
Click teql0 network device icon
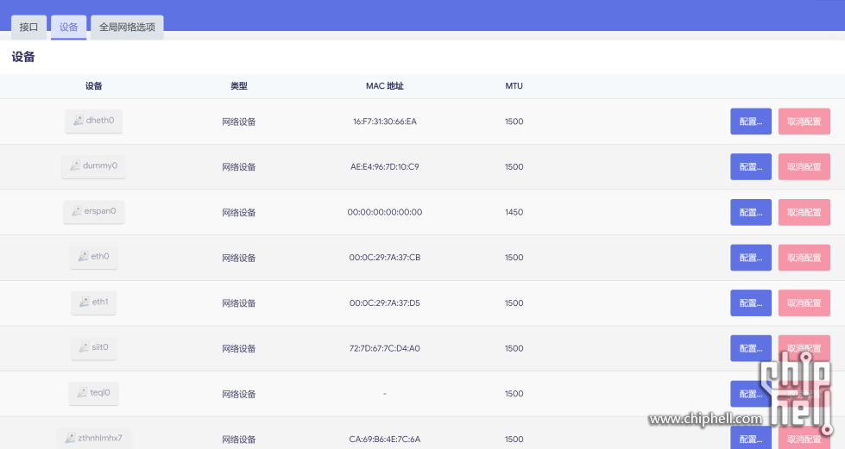click(82, 392)
